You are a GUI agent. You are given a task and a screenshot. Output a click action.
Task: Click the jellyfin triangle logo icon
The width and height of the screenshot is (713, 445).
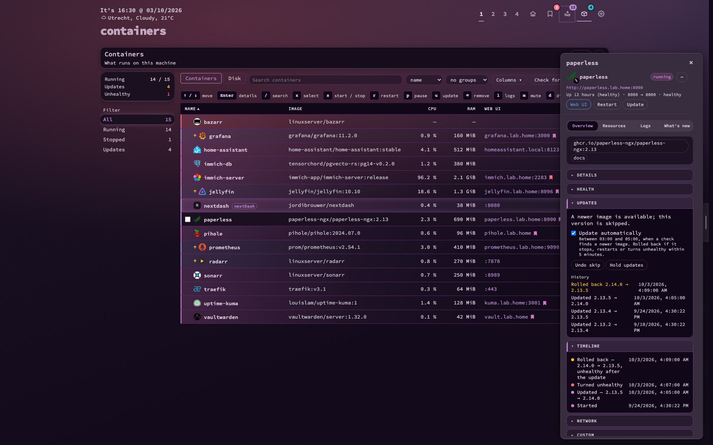click(x=202, y=192)
